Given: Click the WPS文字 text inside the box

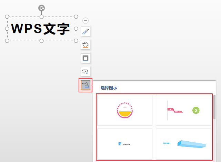Looking at the screenshot, I should (x=40, y=29).
